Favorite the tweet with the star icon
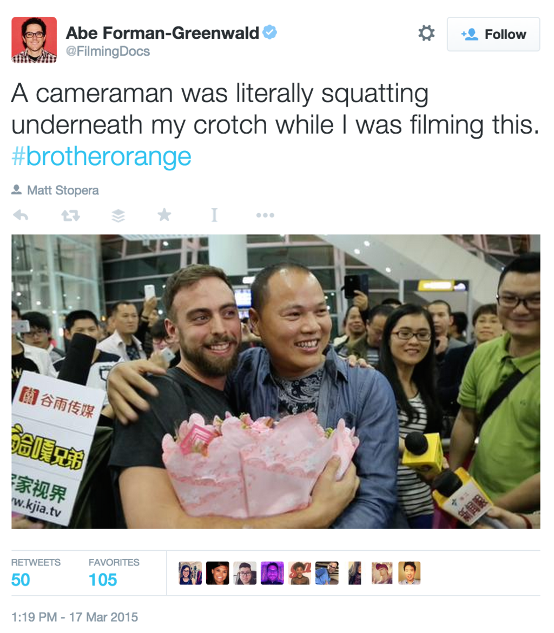The image size is (554, 633). point(164,215)
